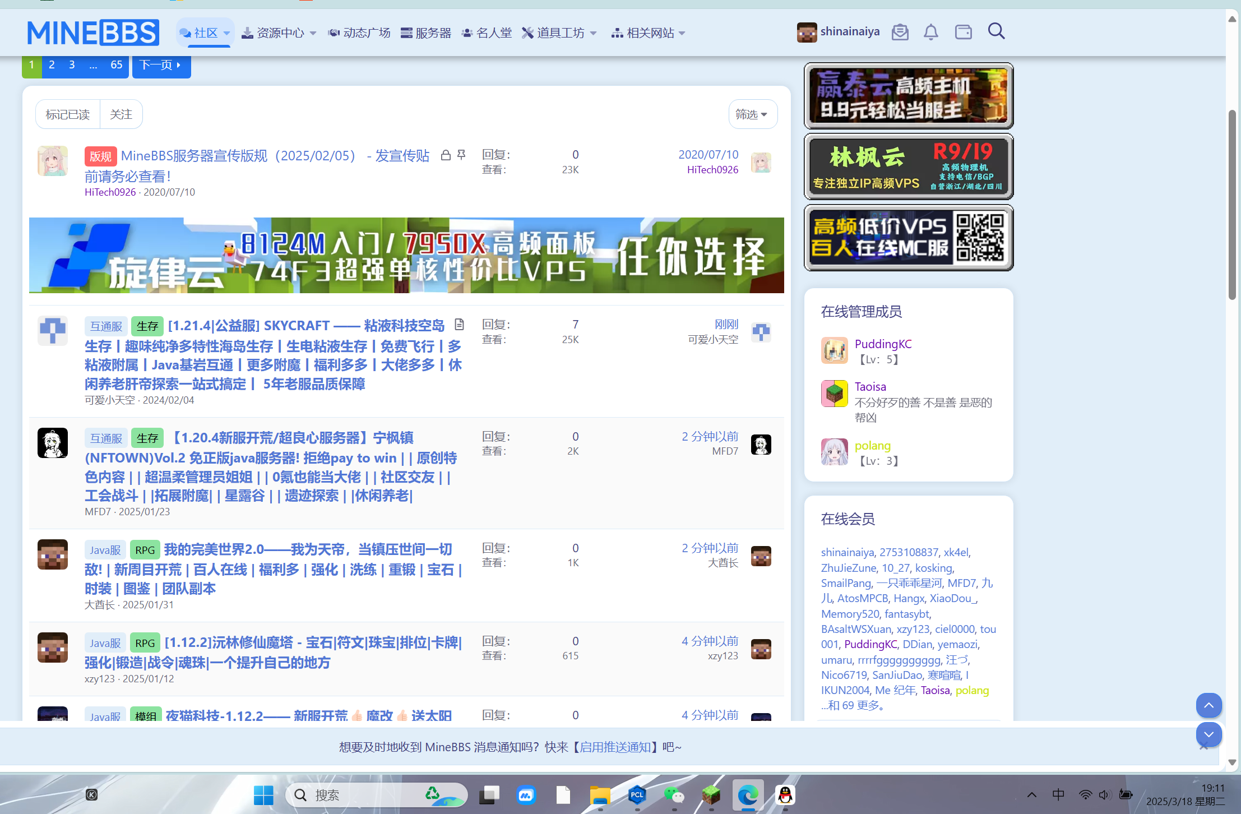Open the search magnifier icon in header
The width and height of the screenshot is (1241, 814).
pyautogui.click(x=996, y=31)
